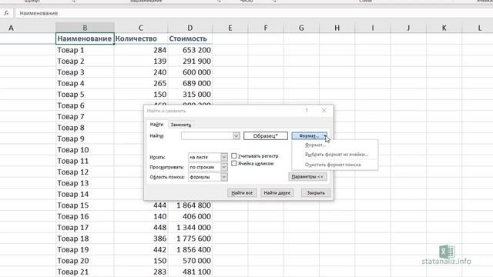Select quantity cell 265
This screenshot has width=493, height=277.
point(141,83)
